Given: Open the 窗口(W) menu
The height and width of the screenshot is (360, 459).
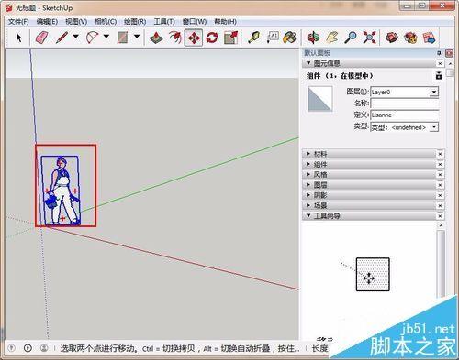Looking at the screenshot, I should click(195, 22).
